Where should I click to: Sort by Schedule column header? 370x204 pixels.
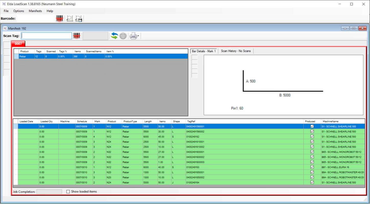[84, 121]
